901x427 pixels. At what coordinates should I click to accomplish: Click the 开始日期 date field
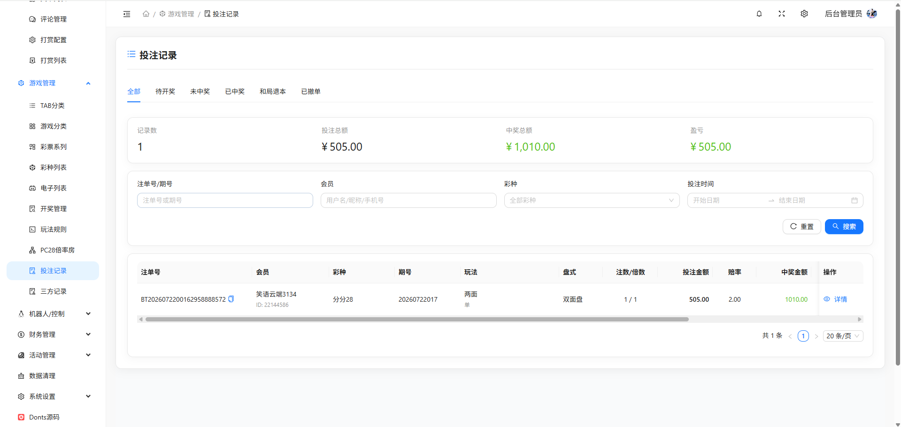(x=728, y=200)
